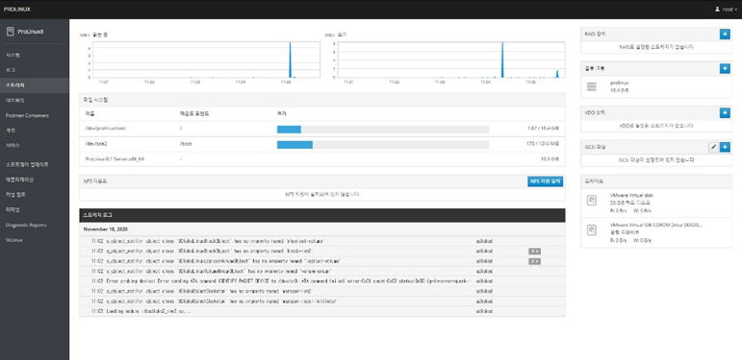Screen dimensions: 742x360
Task: Open the /dev/sda2 filesystem row
Action: 322,144
